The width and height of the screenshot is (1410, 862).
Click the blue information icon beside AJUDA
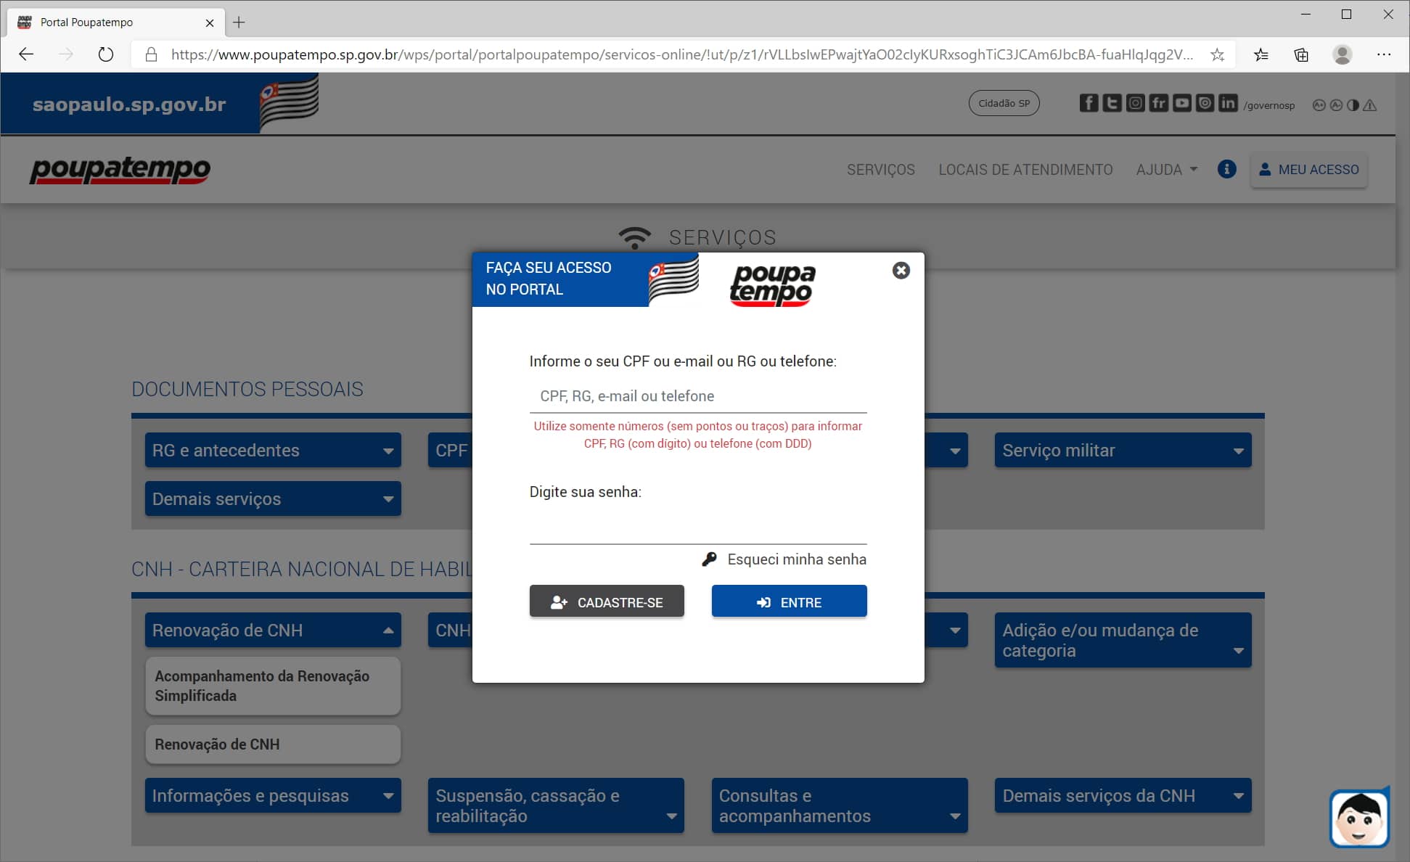pos(1226,169)
